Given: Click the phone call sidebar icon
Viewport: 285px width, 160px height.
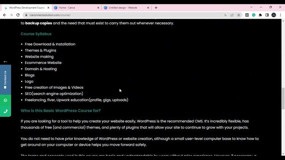Looking at the screenshot, I should 5,111.
